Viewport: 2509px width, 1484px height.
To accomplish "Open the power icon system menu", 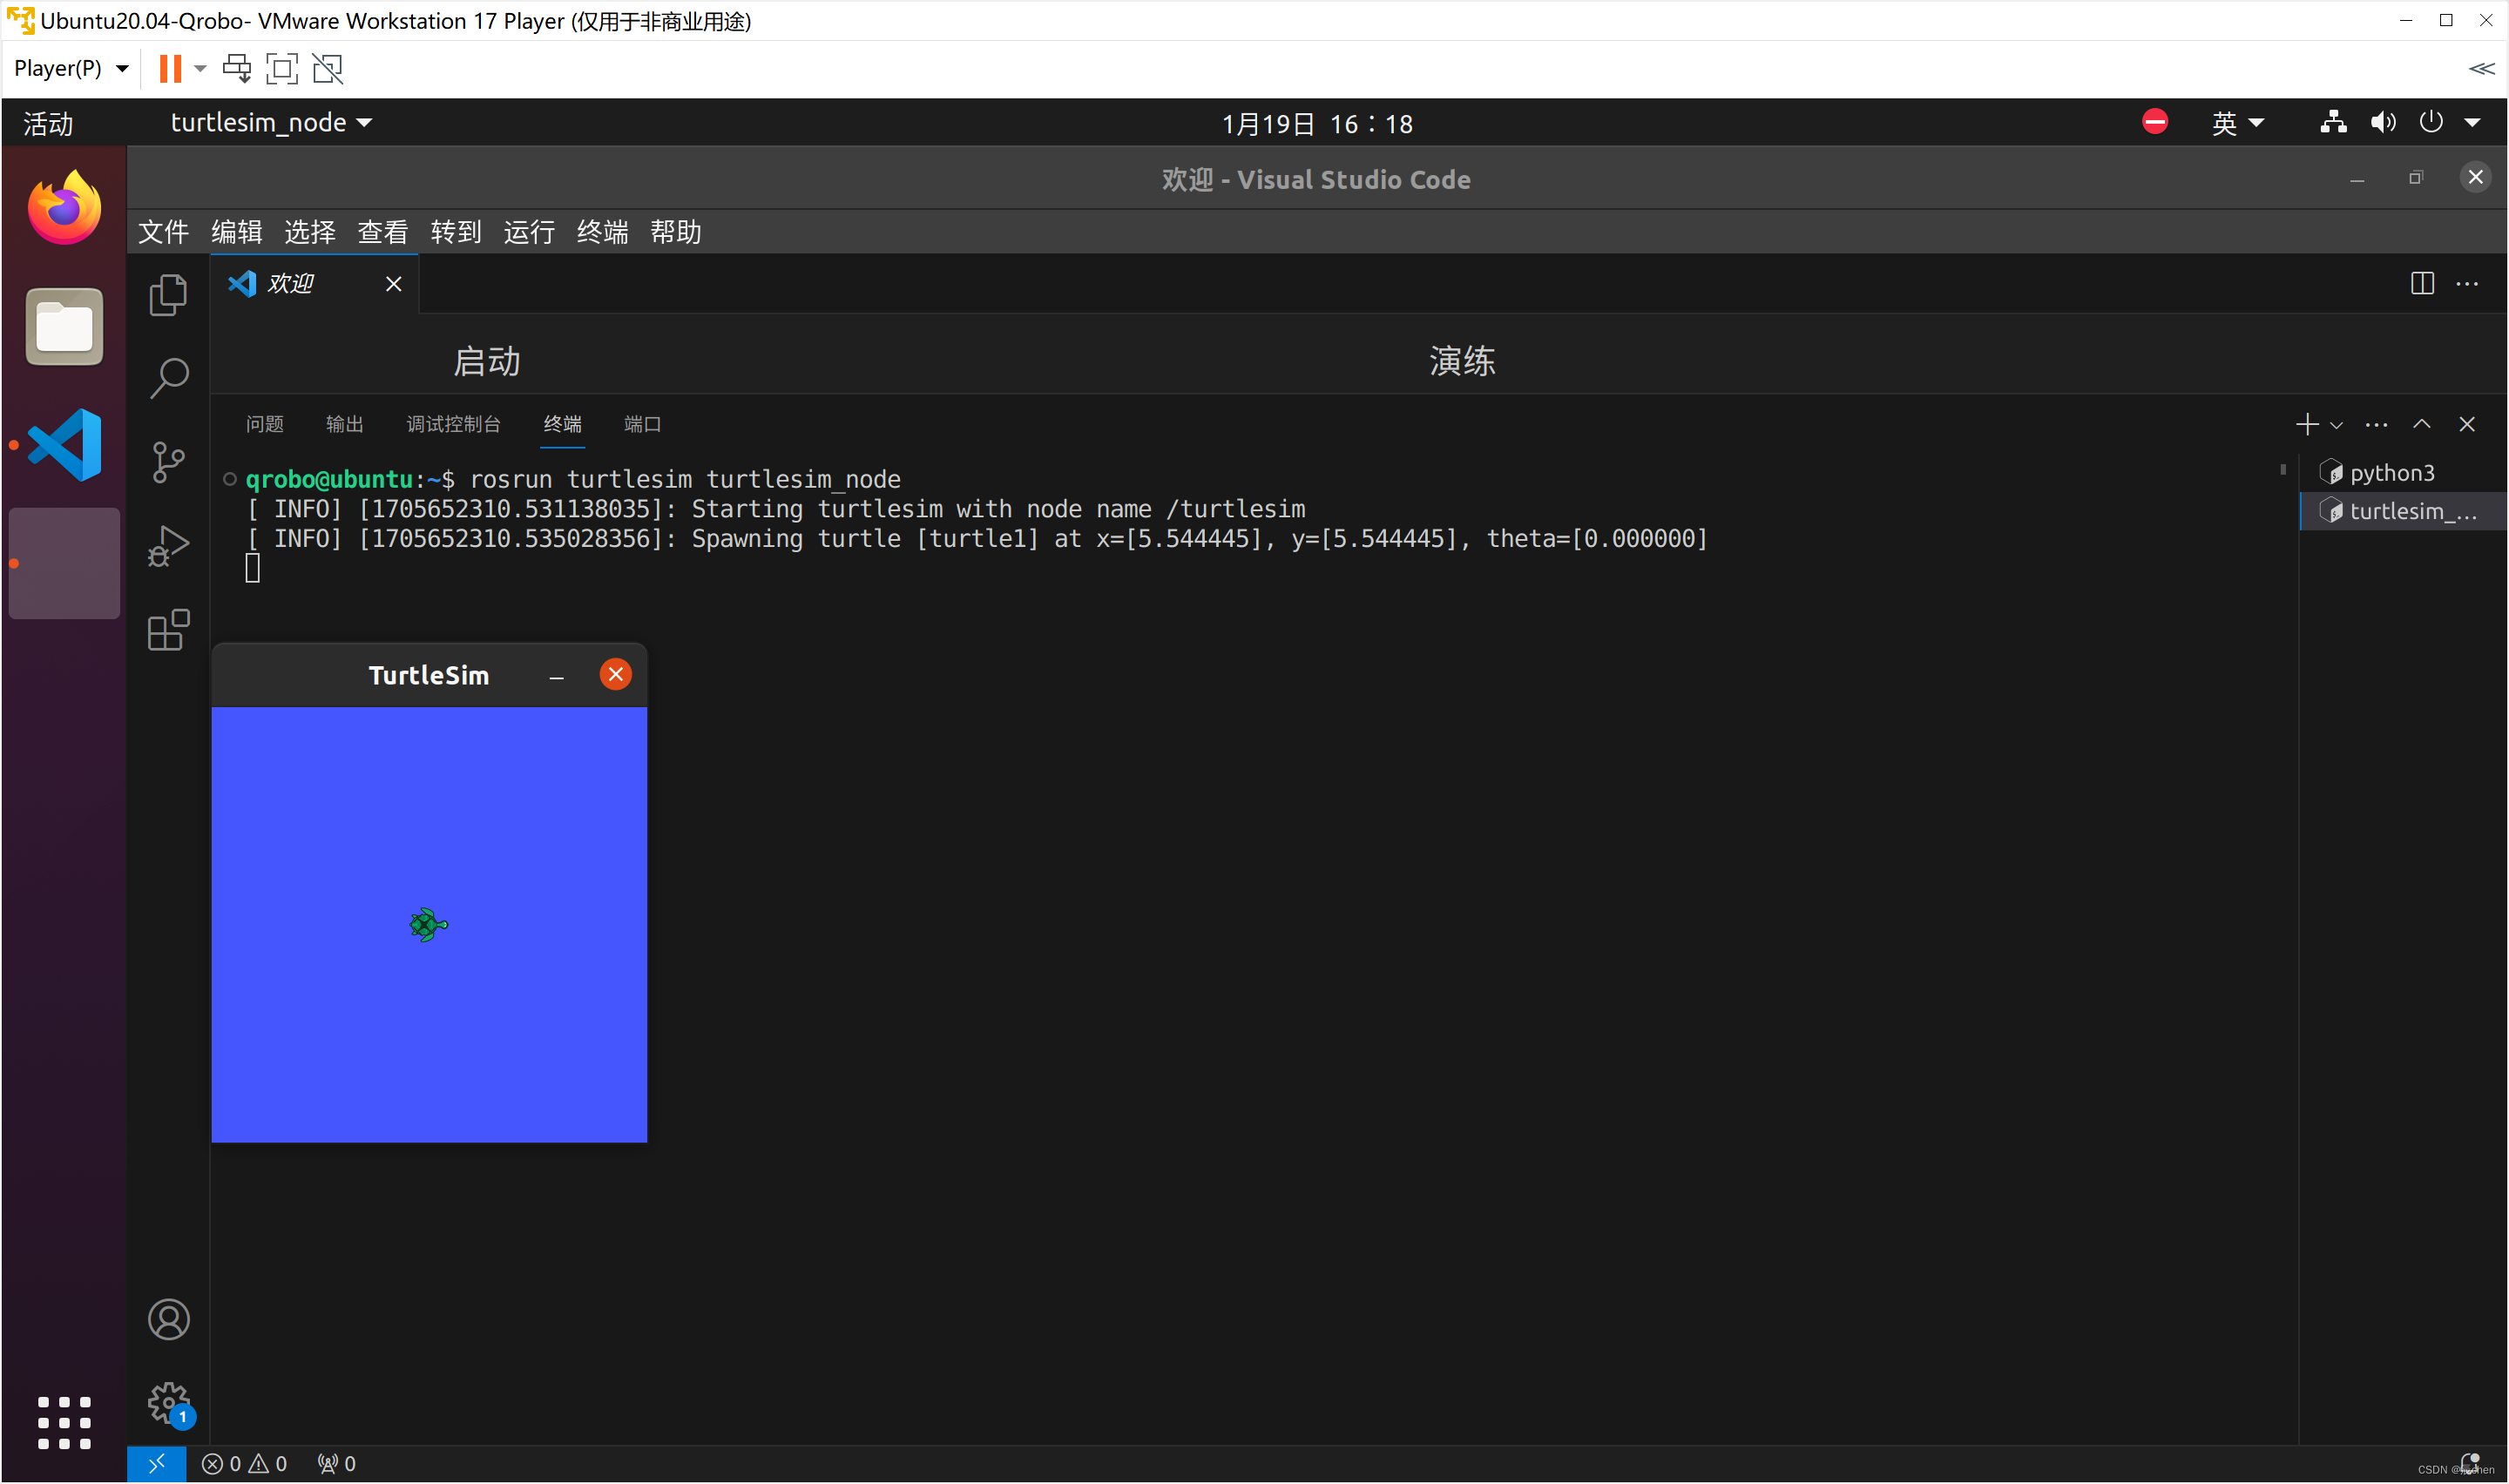I will pyautogui.click(x=2431, y=122).
